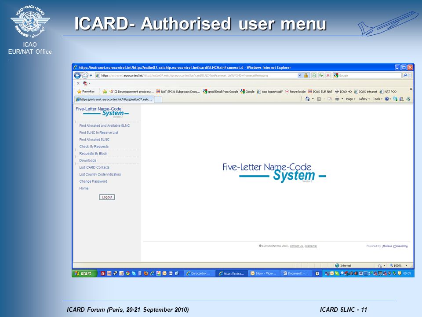
Task: Open 'Requests By Block'
Action: (x=93, y=154)
